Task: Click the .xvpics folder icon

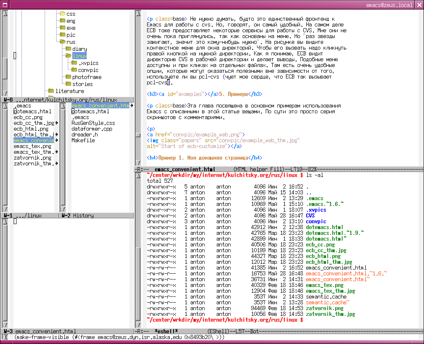Action: [74, 63]
